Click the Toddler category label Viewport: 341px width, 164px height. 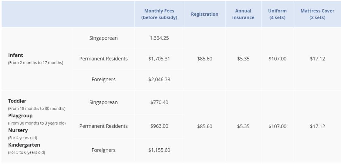tap(17, 101)
